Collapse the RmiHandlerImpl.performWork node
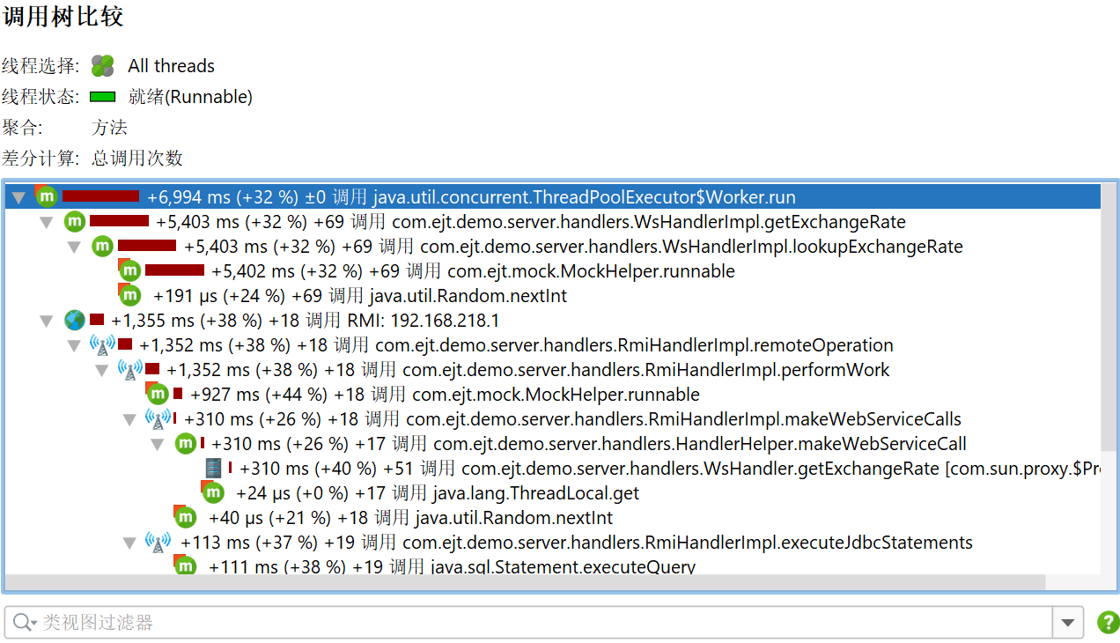Viewport: 1120px width, 643px height. (102, 370)
